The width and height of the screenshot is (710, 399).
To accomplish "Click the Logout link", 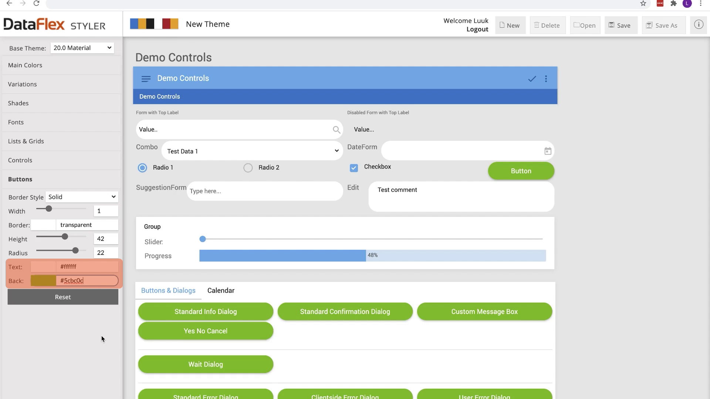I will [x=477, y=30].
